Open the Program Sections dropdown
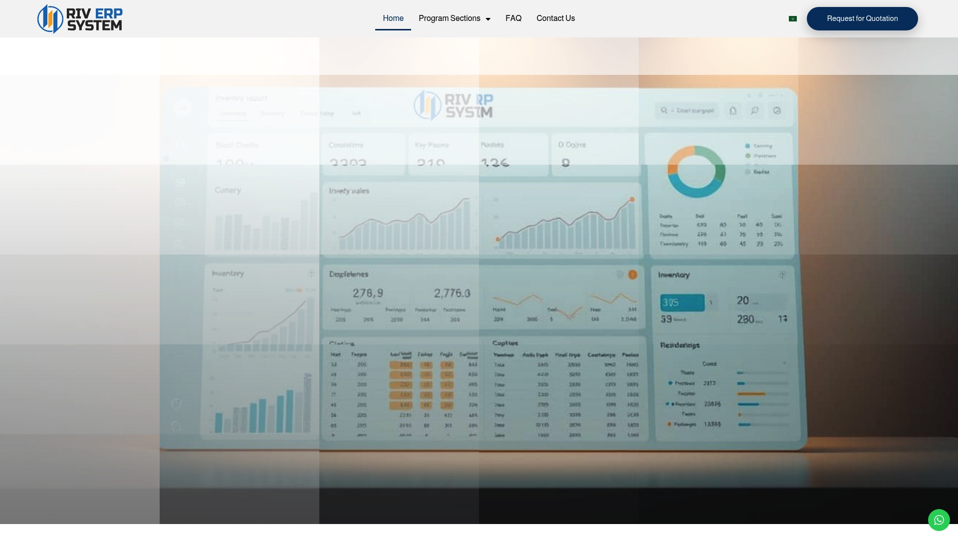Image resolution: width=958 pixels, height=539 pixels. point(454,18)
